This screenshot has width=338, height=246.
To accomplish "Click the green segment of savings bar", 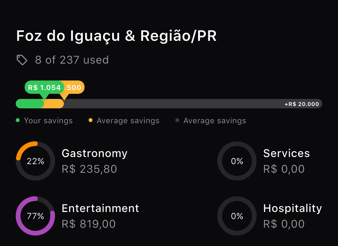I will tap(30, 104).
